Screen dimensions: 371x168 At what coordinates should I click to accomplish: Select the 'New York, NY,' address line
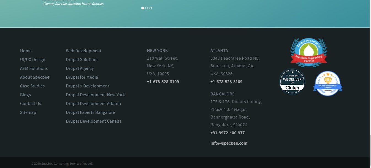[161, 66]
